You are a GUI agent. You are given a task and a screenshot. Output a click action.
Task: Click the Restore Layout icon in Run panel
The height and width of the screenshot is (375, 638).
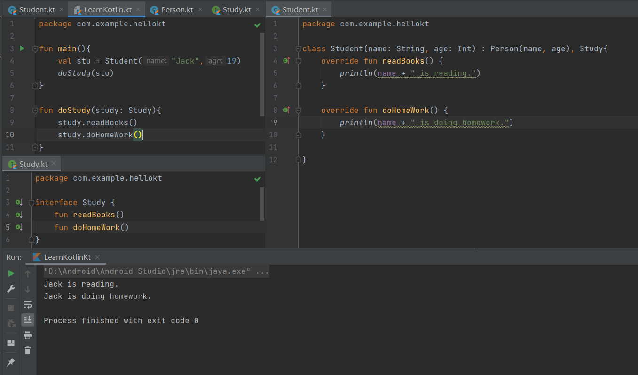click(x=11, y=343)
